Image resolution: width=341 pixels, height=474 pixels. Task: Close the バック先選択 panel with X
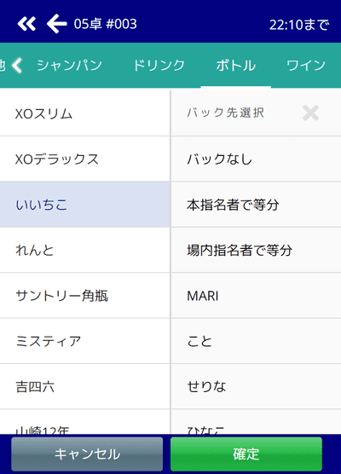pos(310,113)
